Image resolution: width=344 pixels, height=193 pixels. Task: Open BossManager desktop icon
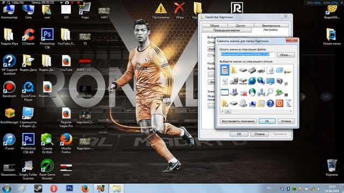(9, 116)
